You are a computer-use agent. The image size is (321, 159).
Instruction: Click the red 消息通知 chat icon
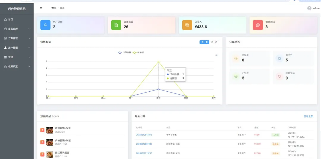(258, 25)
